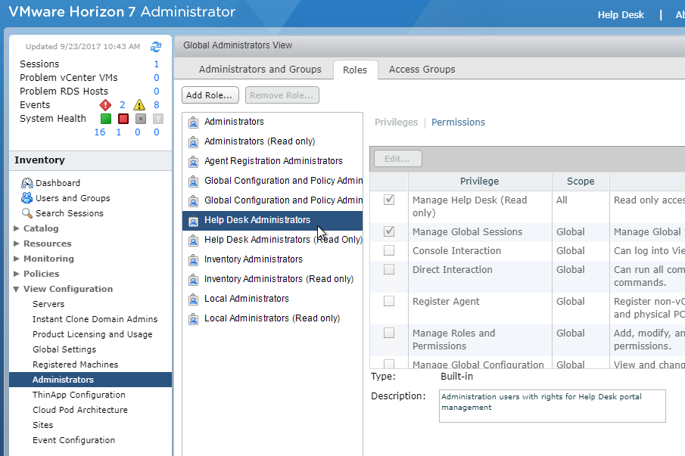Open Registered Machines in the tree
This screenshot has height=456, width=685.
point(75,364)
